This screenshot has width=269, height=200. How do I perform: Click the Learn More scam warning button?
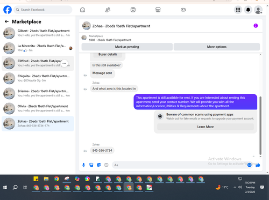point(206,127)
